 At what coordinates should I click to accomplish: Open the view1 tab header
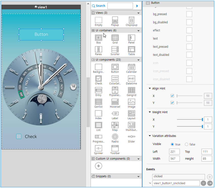(41, 7)
